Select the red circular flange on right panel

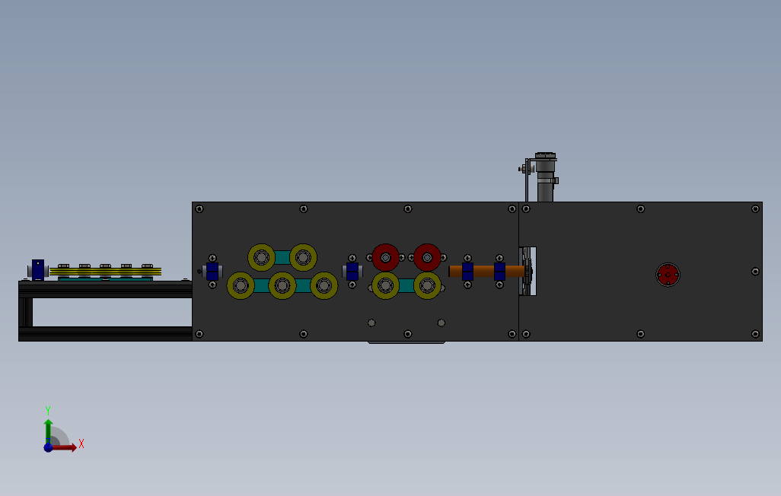click(x=668, y=275)
